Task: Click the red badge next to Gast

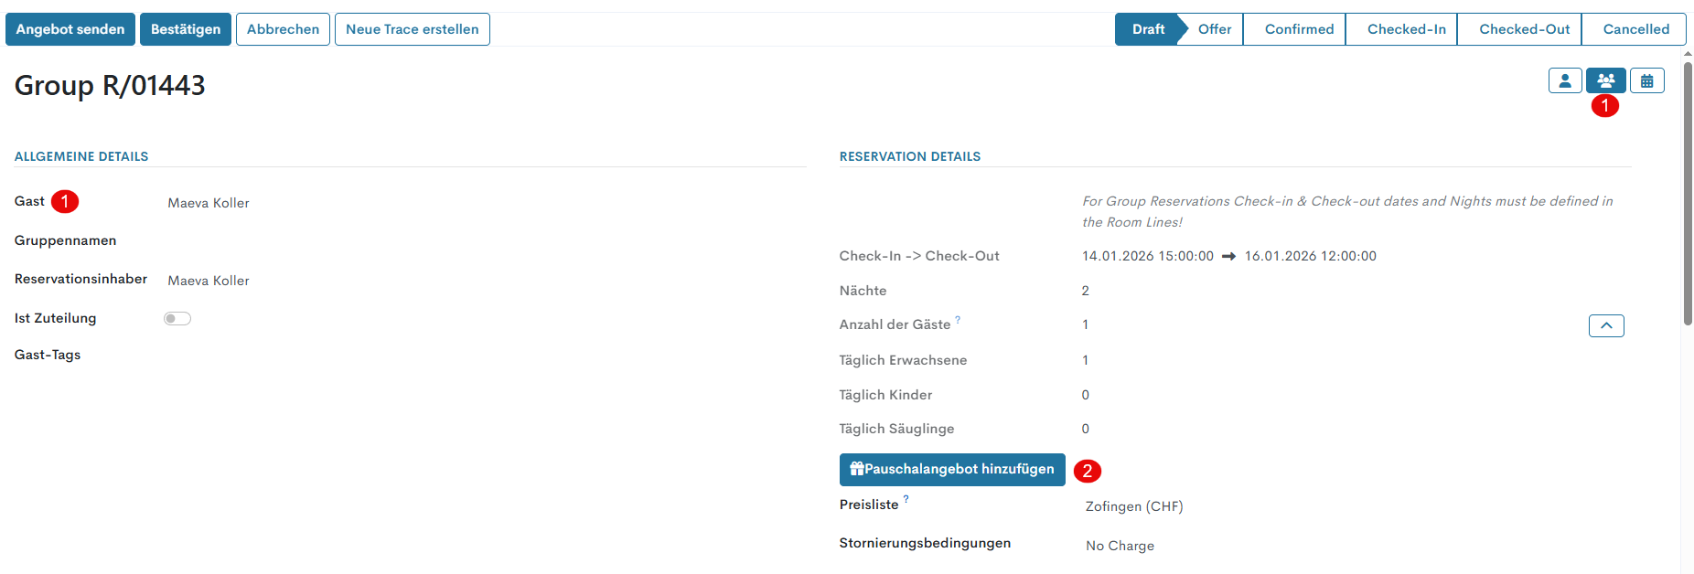Action: (x=65, y=201)
